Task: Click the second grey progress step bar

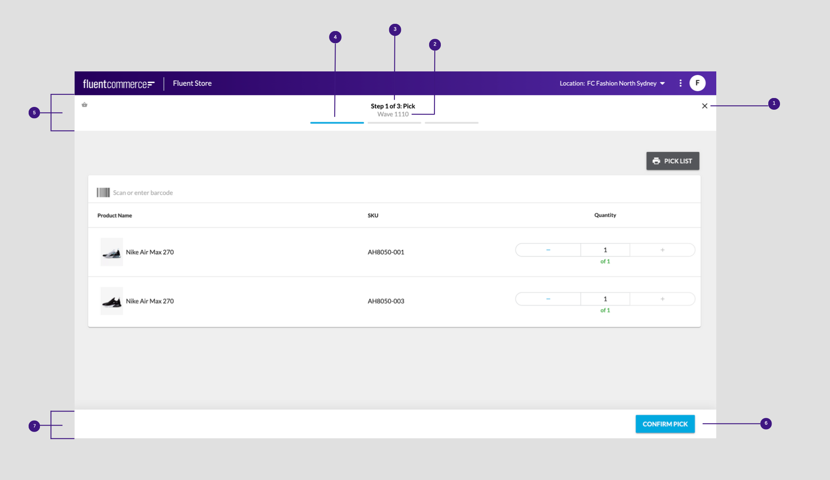Action: (394, 123)
